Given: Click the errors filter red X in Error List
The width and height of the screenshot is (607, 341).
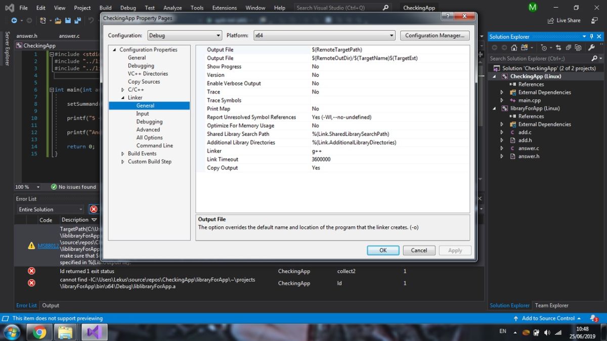Looking at the screenshot, I should pos(94,209).
